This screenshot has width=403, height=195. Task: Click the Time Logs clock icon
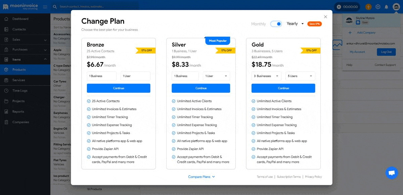(x=6, y=91)
